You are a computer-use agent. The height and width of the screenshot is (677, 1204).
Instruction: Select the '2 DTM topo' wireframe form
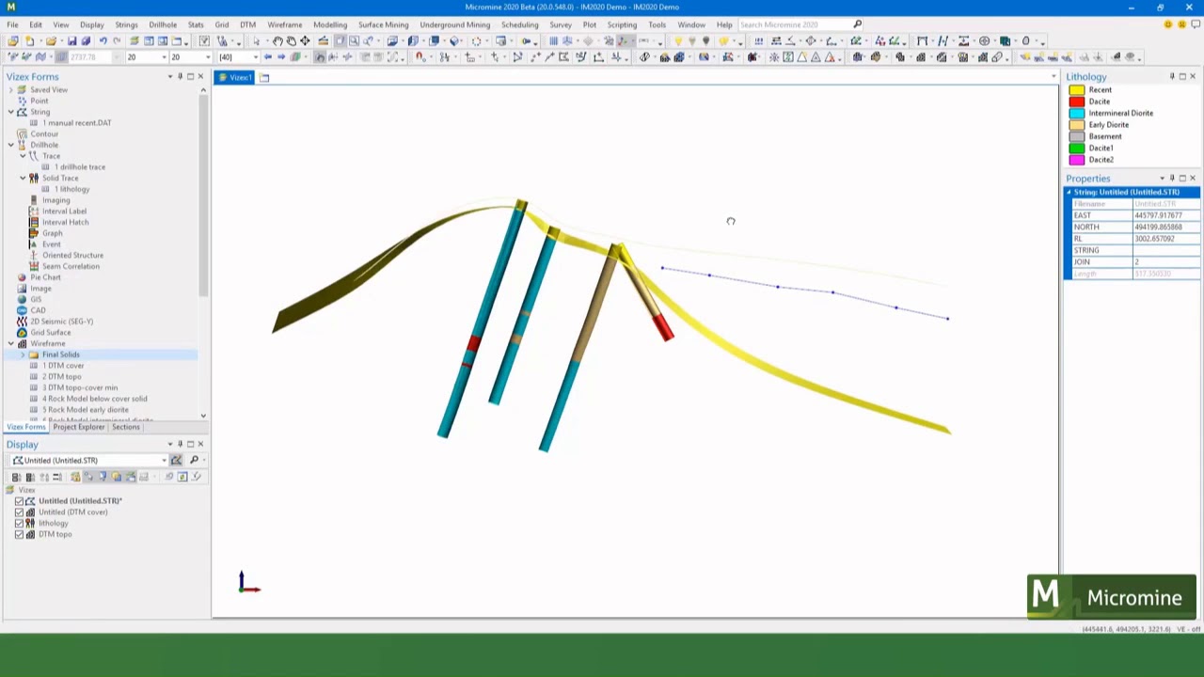click(62, 377)
